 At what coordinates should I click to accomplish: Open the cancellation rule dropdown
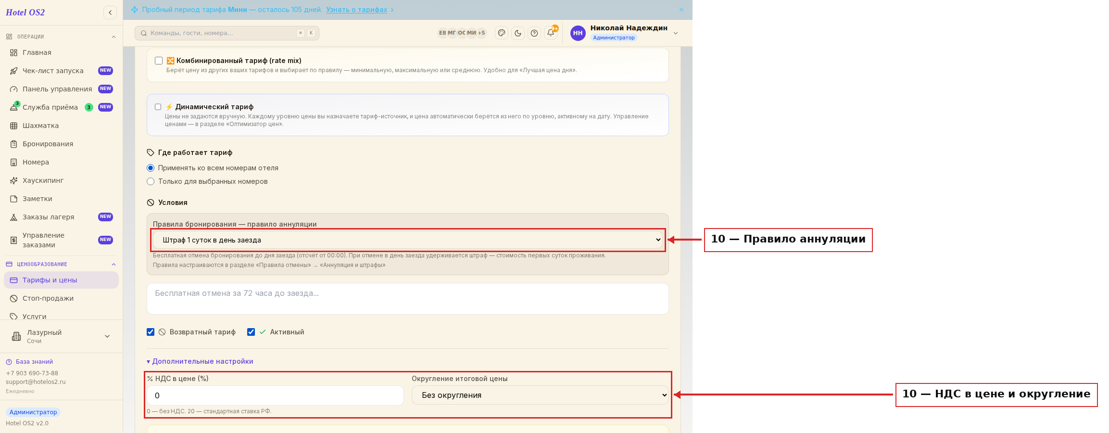[408, 240]
